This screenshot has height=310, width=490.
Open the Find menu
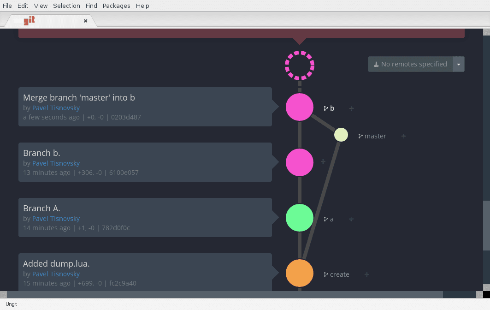(x=91, y=6)
